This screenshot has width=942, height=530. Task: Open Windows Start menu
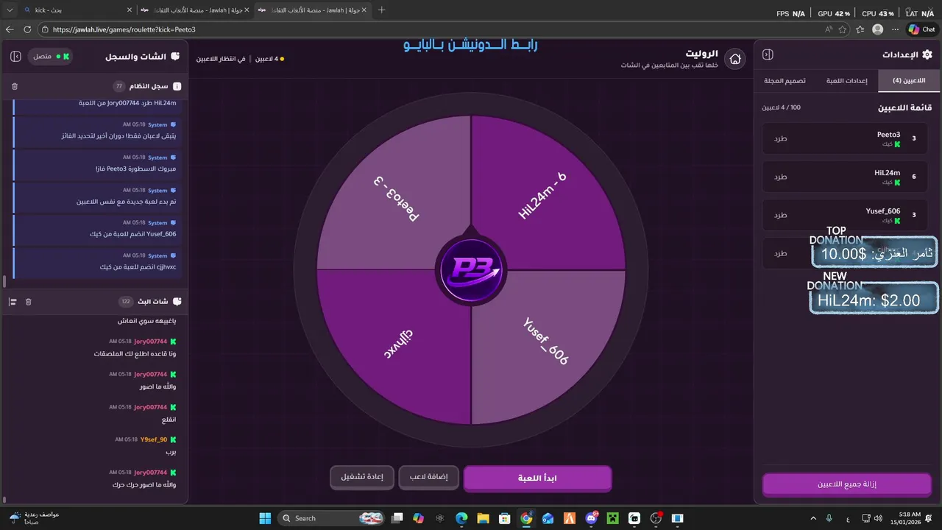(x=265, y=518)
